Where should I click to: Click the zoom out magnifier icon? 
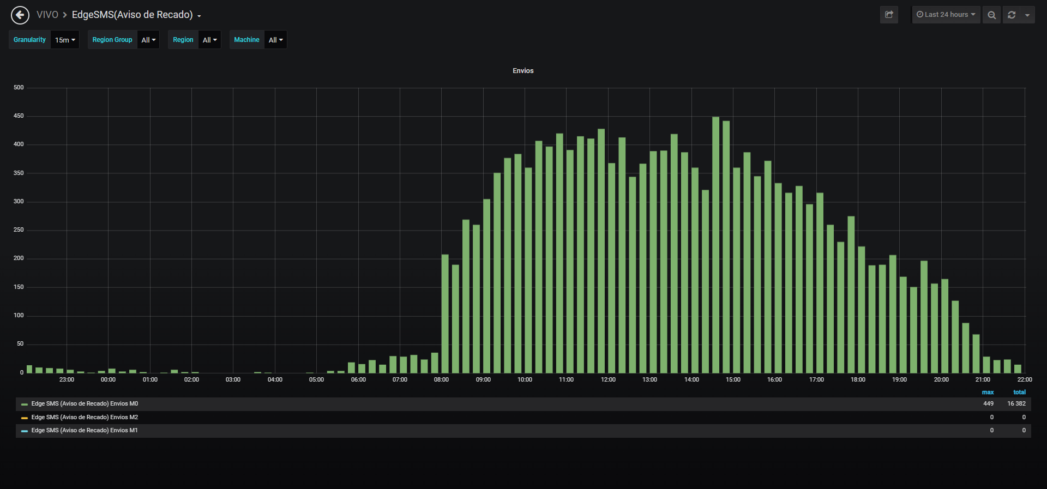pyautogui.click(x=991, y=15)
